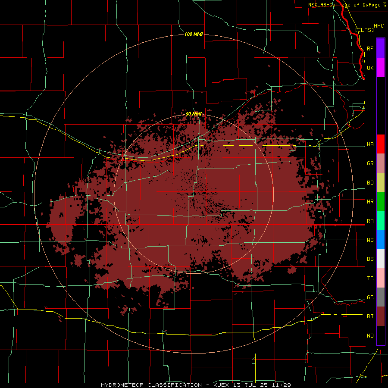Click the 50 NMI range ring label

pyautogui.click(x=194, y=114)
